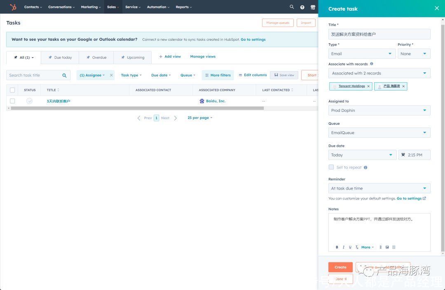This screenshot has height=290, width=445.
Task: Go to the next page arrow
Action: coord(176,118)
